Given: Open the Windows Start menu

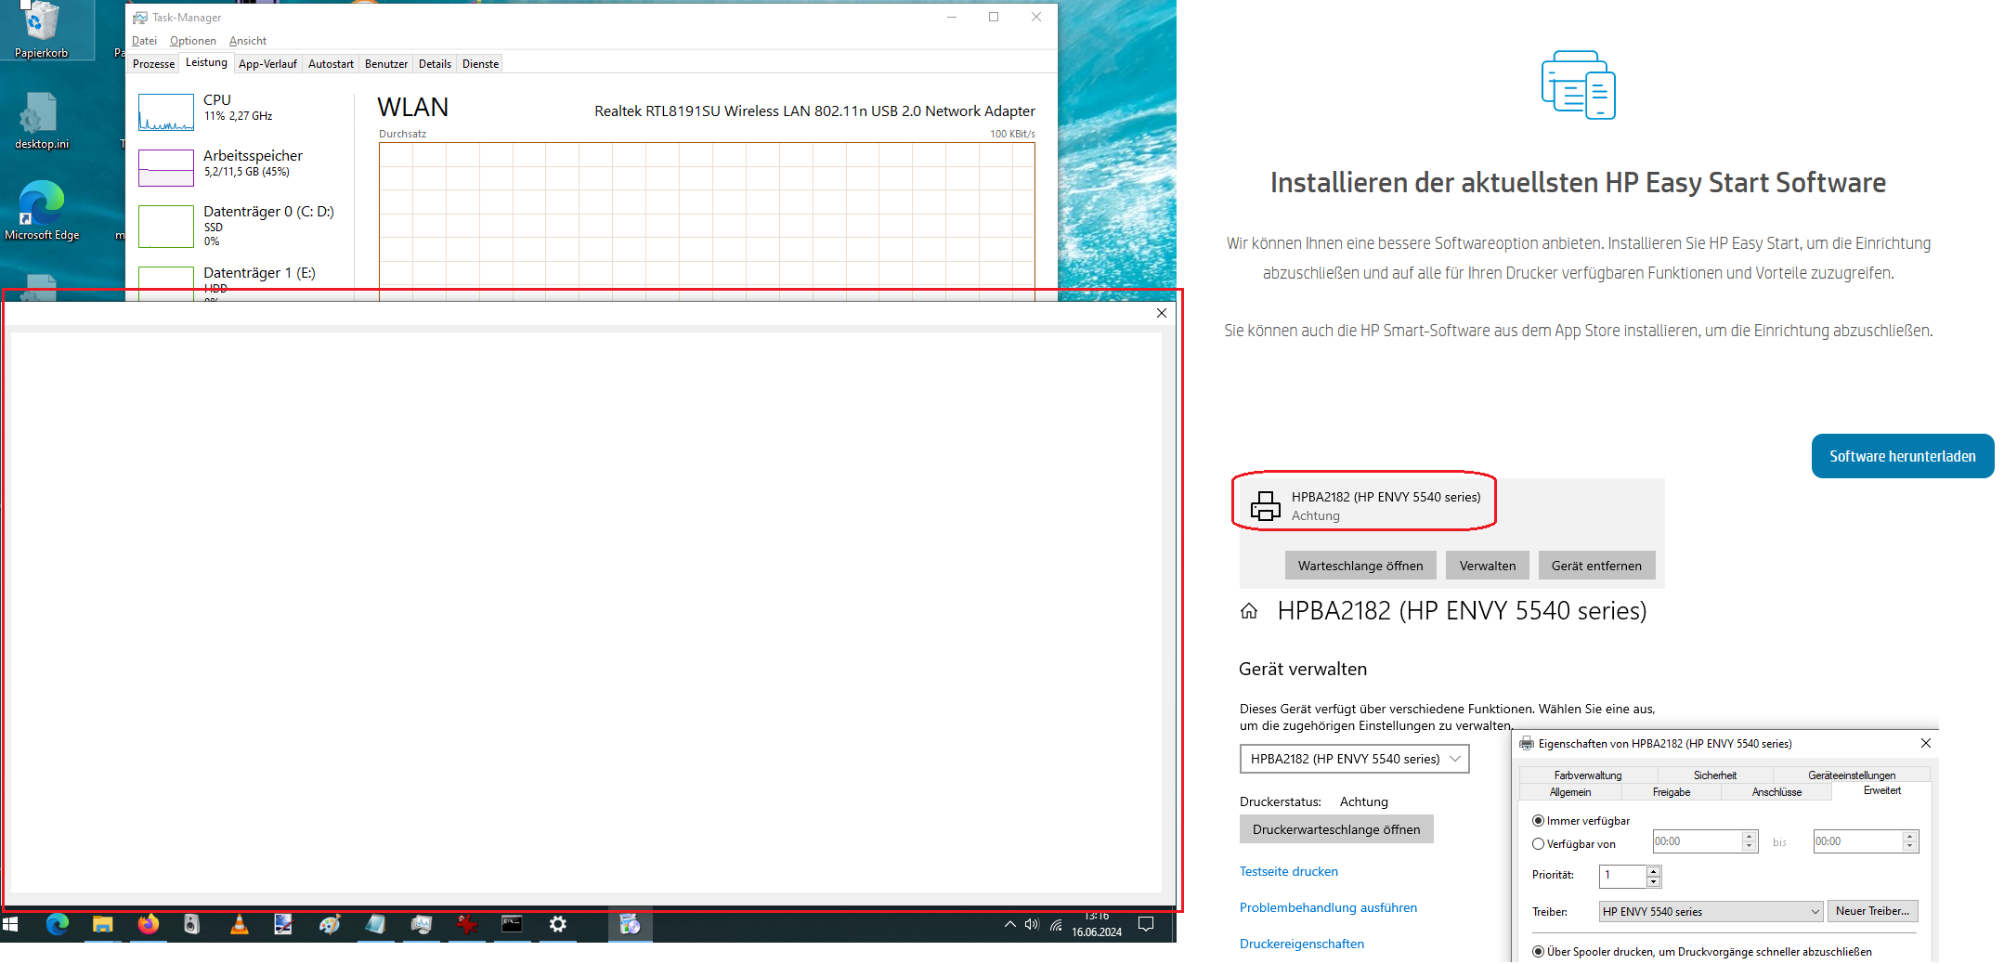Looking at the screenshot, I should point(11,924).
